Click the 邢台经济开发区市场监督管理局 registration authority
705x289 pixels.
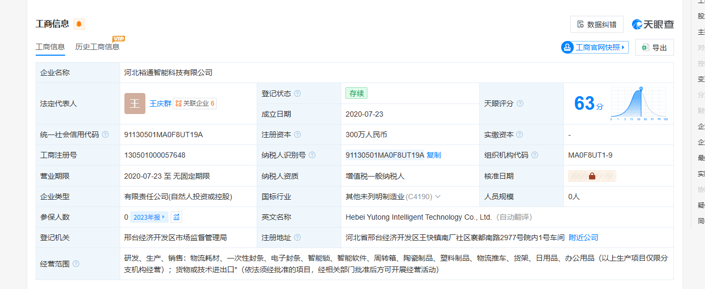[175, 238]
